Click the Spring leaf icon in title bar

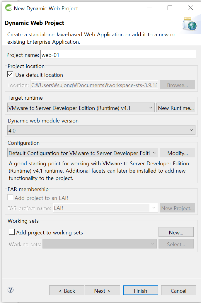tap(9, 8)
